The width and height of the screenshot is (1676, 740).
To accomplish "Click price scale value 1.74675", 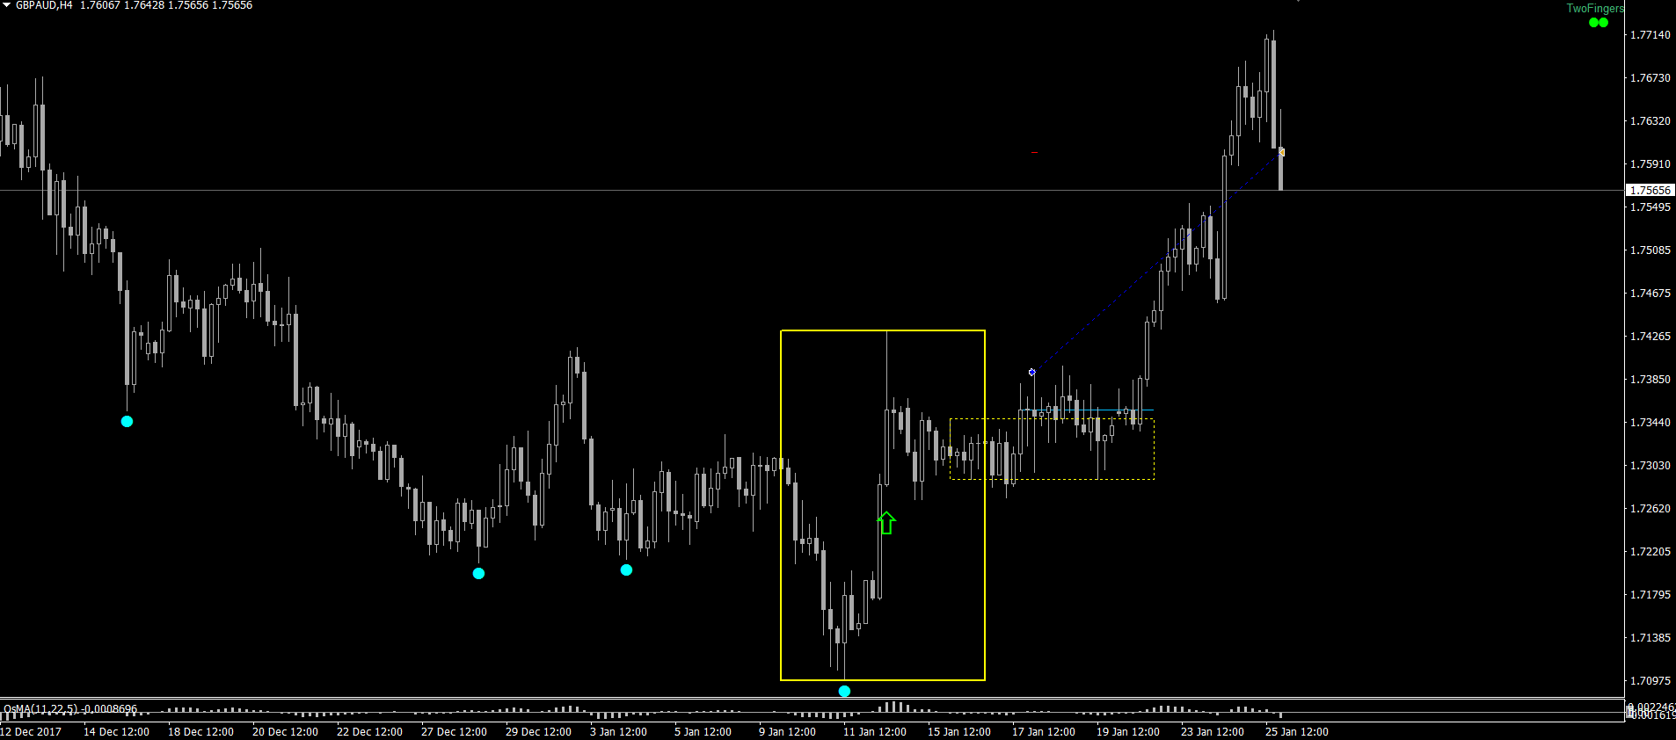I will point(1650,294).
